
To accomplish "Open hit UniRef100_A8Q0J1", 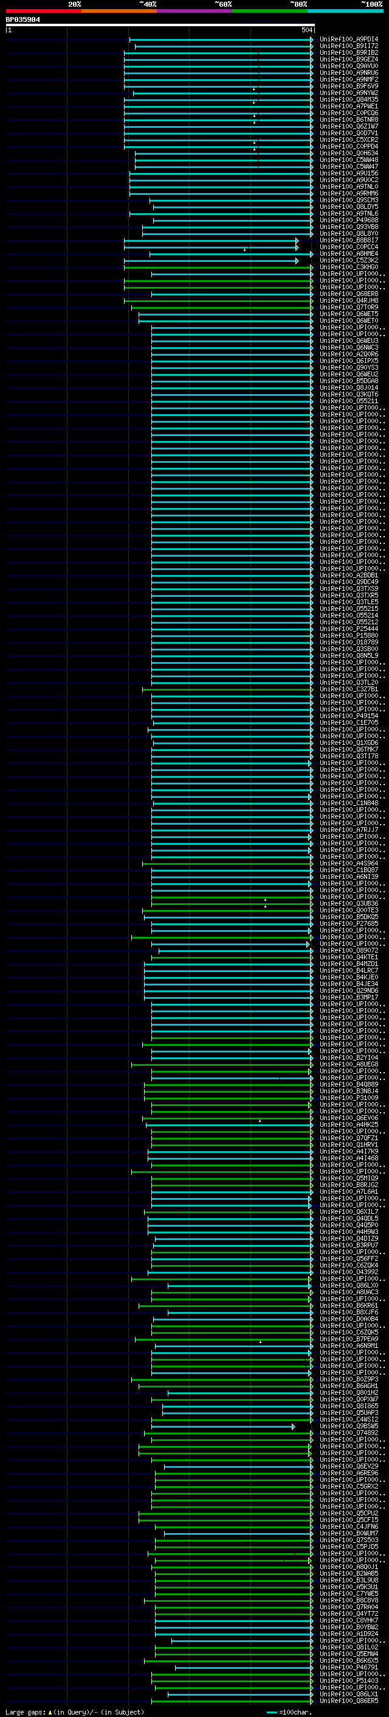I will (348, 1567).
